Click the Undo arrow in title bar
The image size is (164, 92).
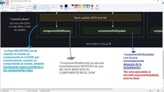[5, 1]
